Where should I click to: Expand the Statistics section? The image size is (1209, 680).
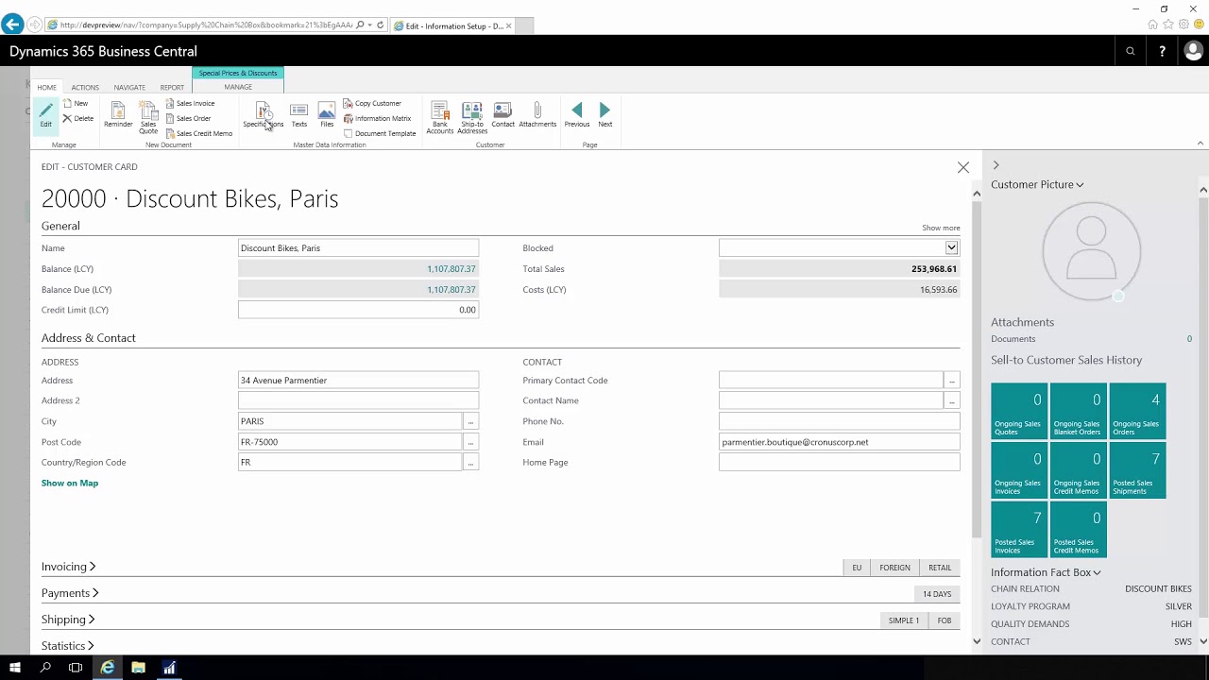tap(67, 646)
